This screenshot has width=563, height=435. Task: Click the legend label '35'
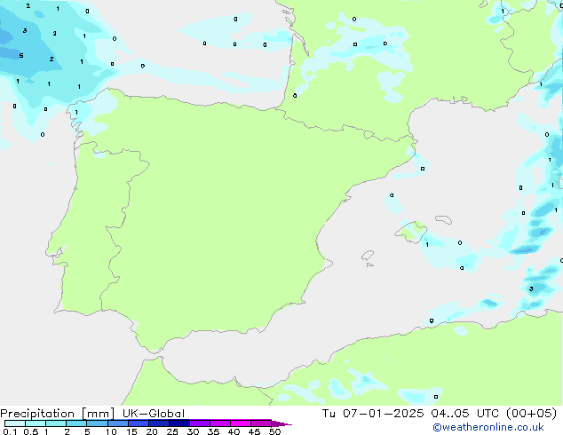pyautogui.click(x=213, y=431)
